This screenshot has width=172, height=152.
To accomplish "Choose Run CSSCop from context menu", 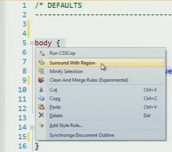I will pyautogui.click(x=100, y=53).
